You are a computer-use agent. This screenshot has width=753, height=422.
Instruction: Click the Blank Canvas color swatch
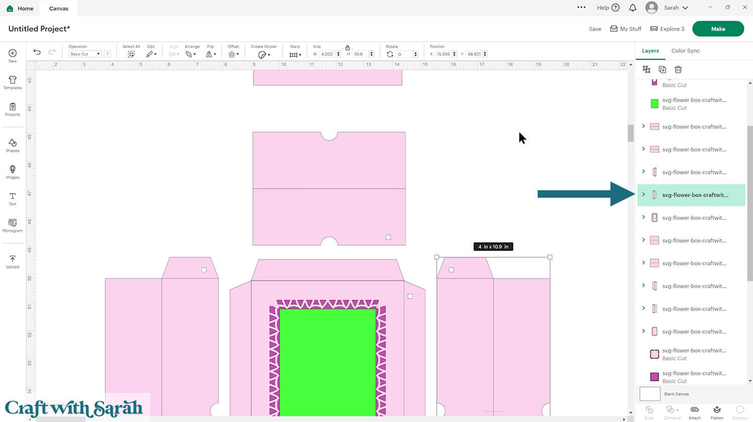click(x=650, y=394)
